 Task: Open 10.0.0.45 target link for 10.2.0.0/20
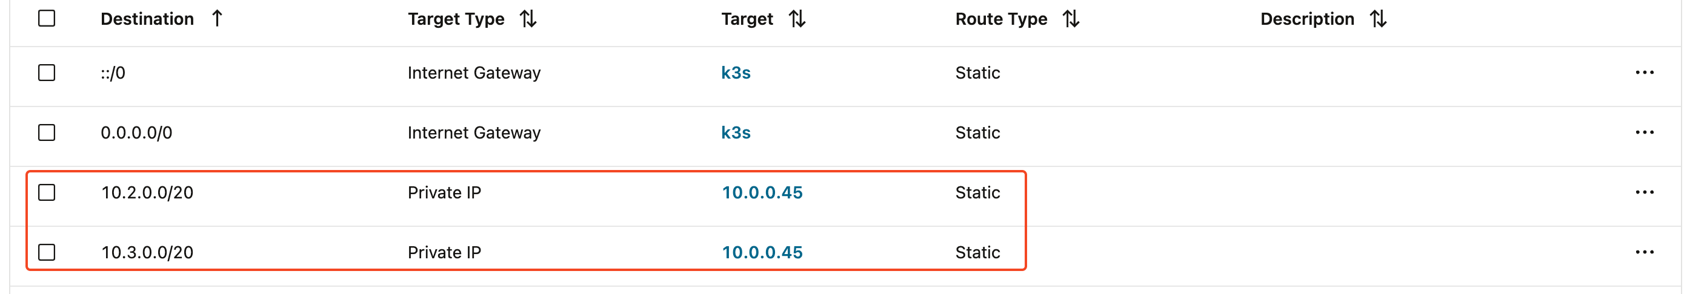762,193
